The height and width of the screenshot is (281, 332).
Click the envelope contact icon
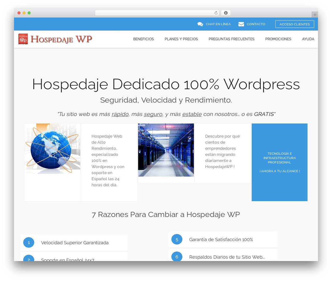[241, 24]
